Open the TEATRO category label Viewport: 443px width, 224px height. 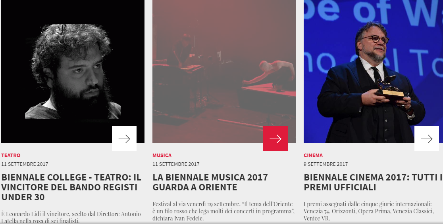(x=11, y=155)
